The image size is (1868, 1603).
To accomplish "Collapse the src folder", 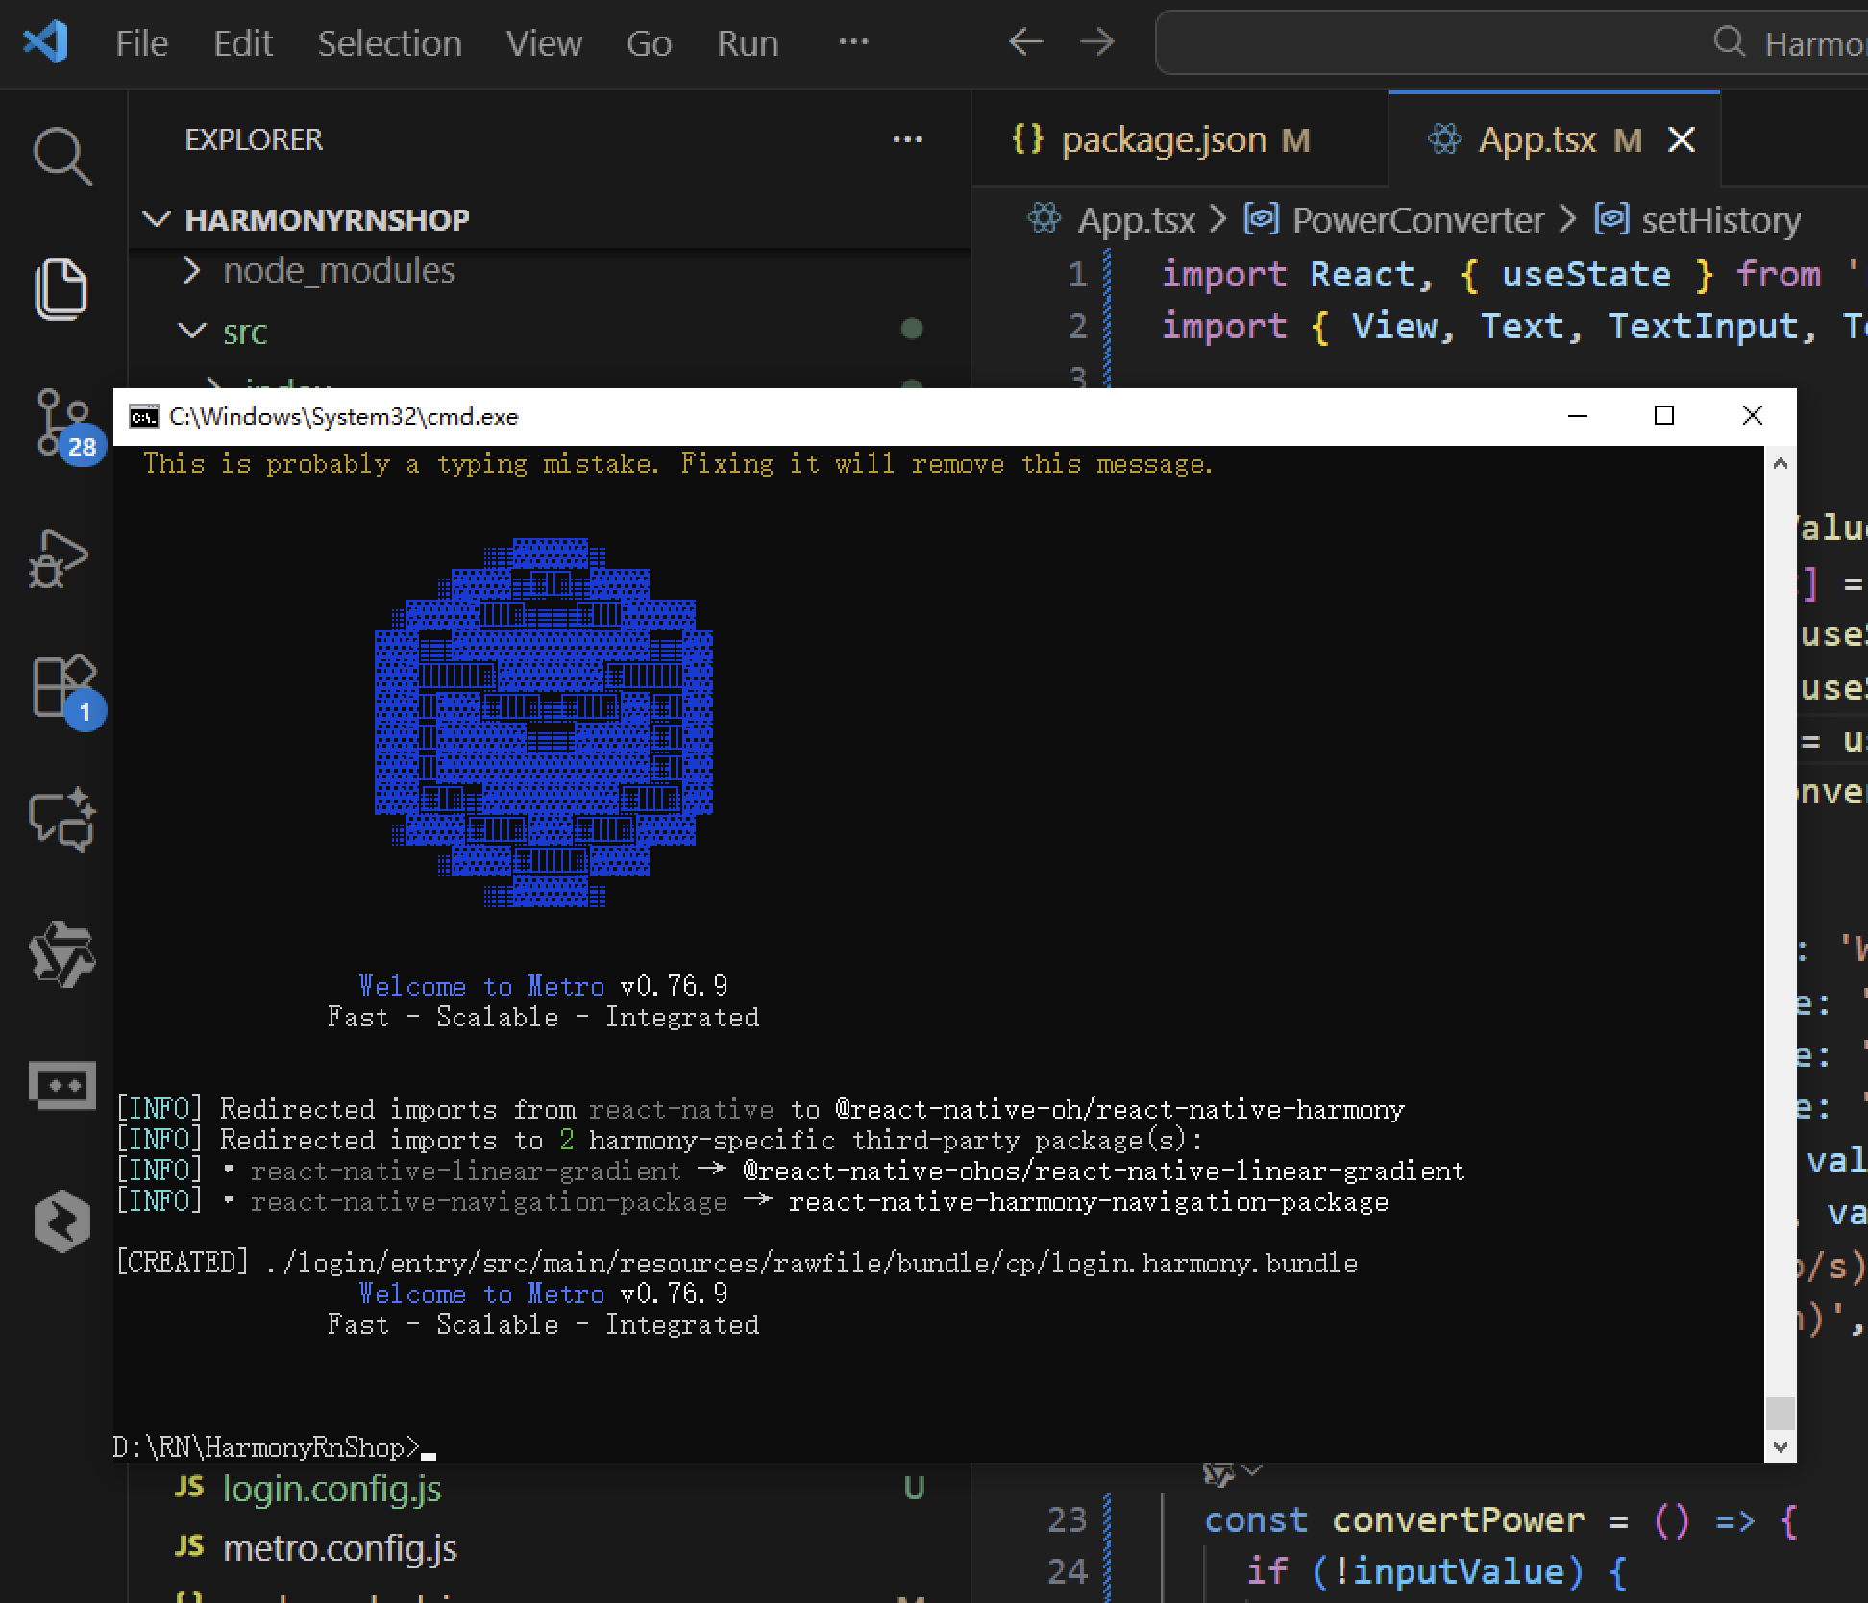I will (244, 332).
